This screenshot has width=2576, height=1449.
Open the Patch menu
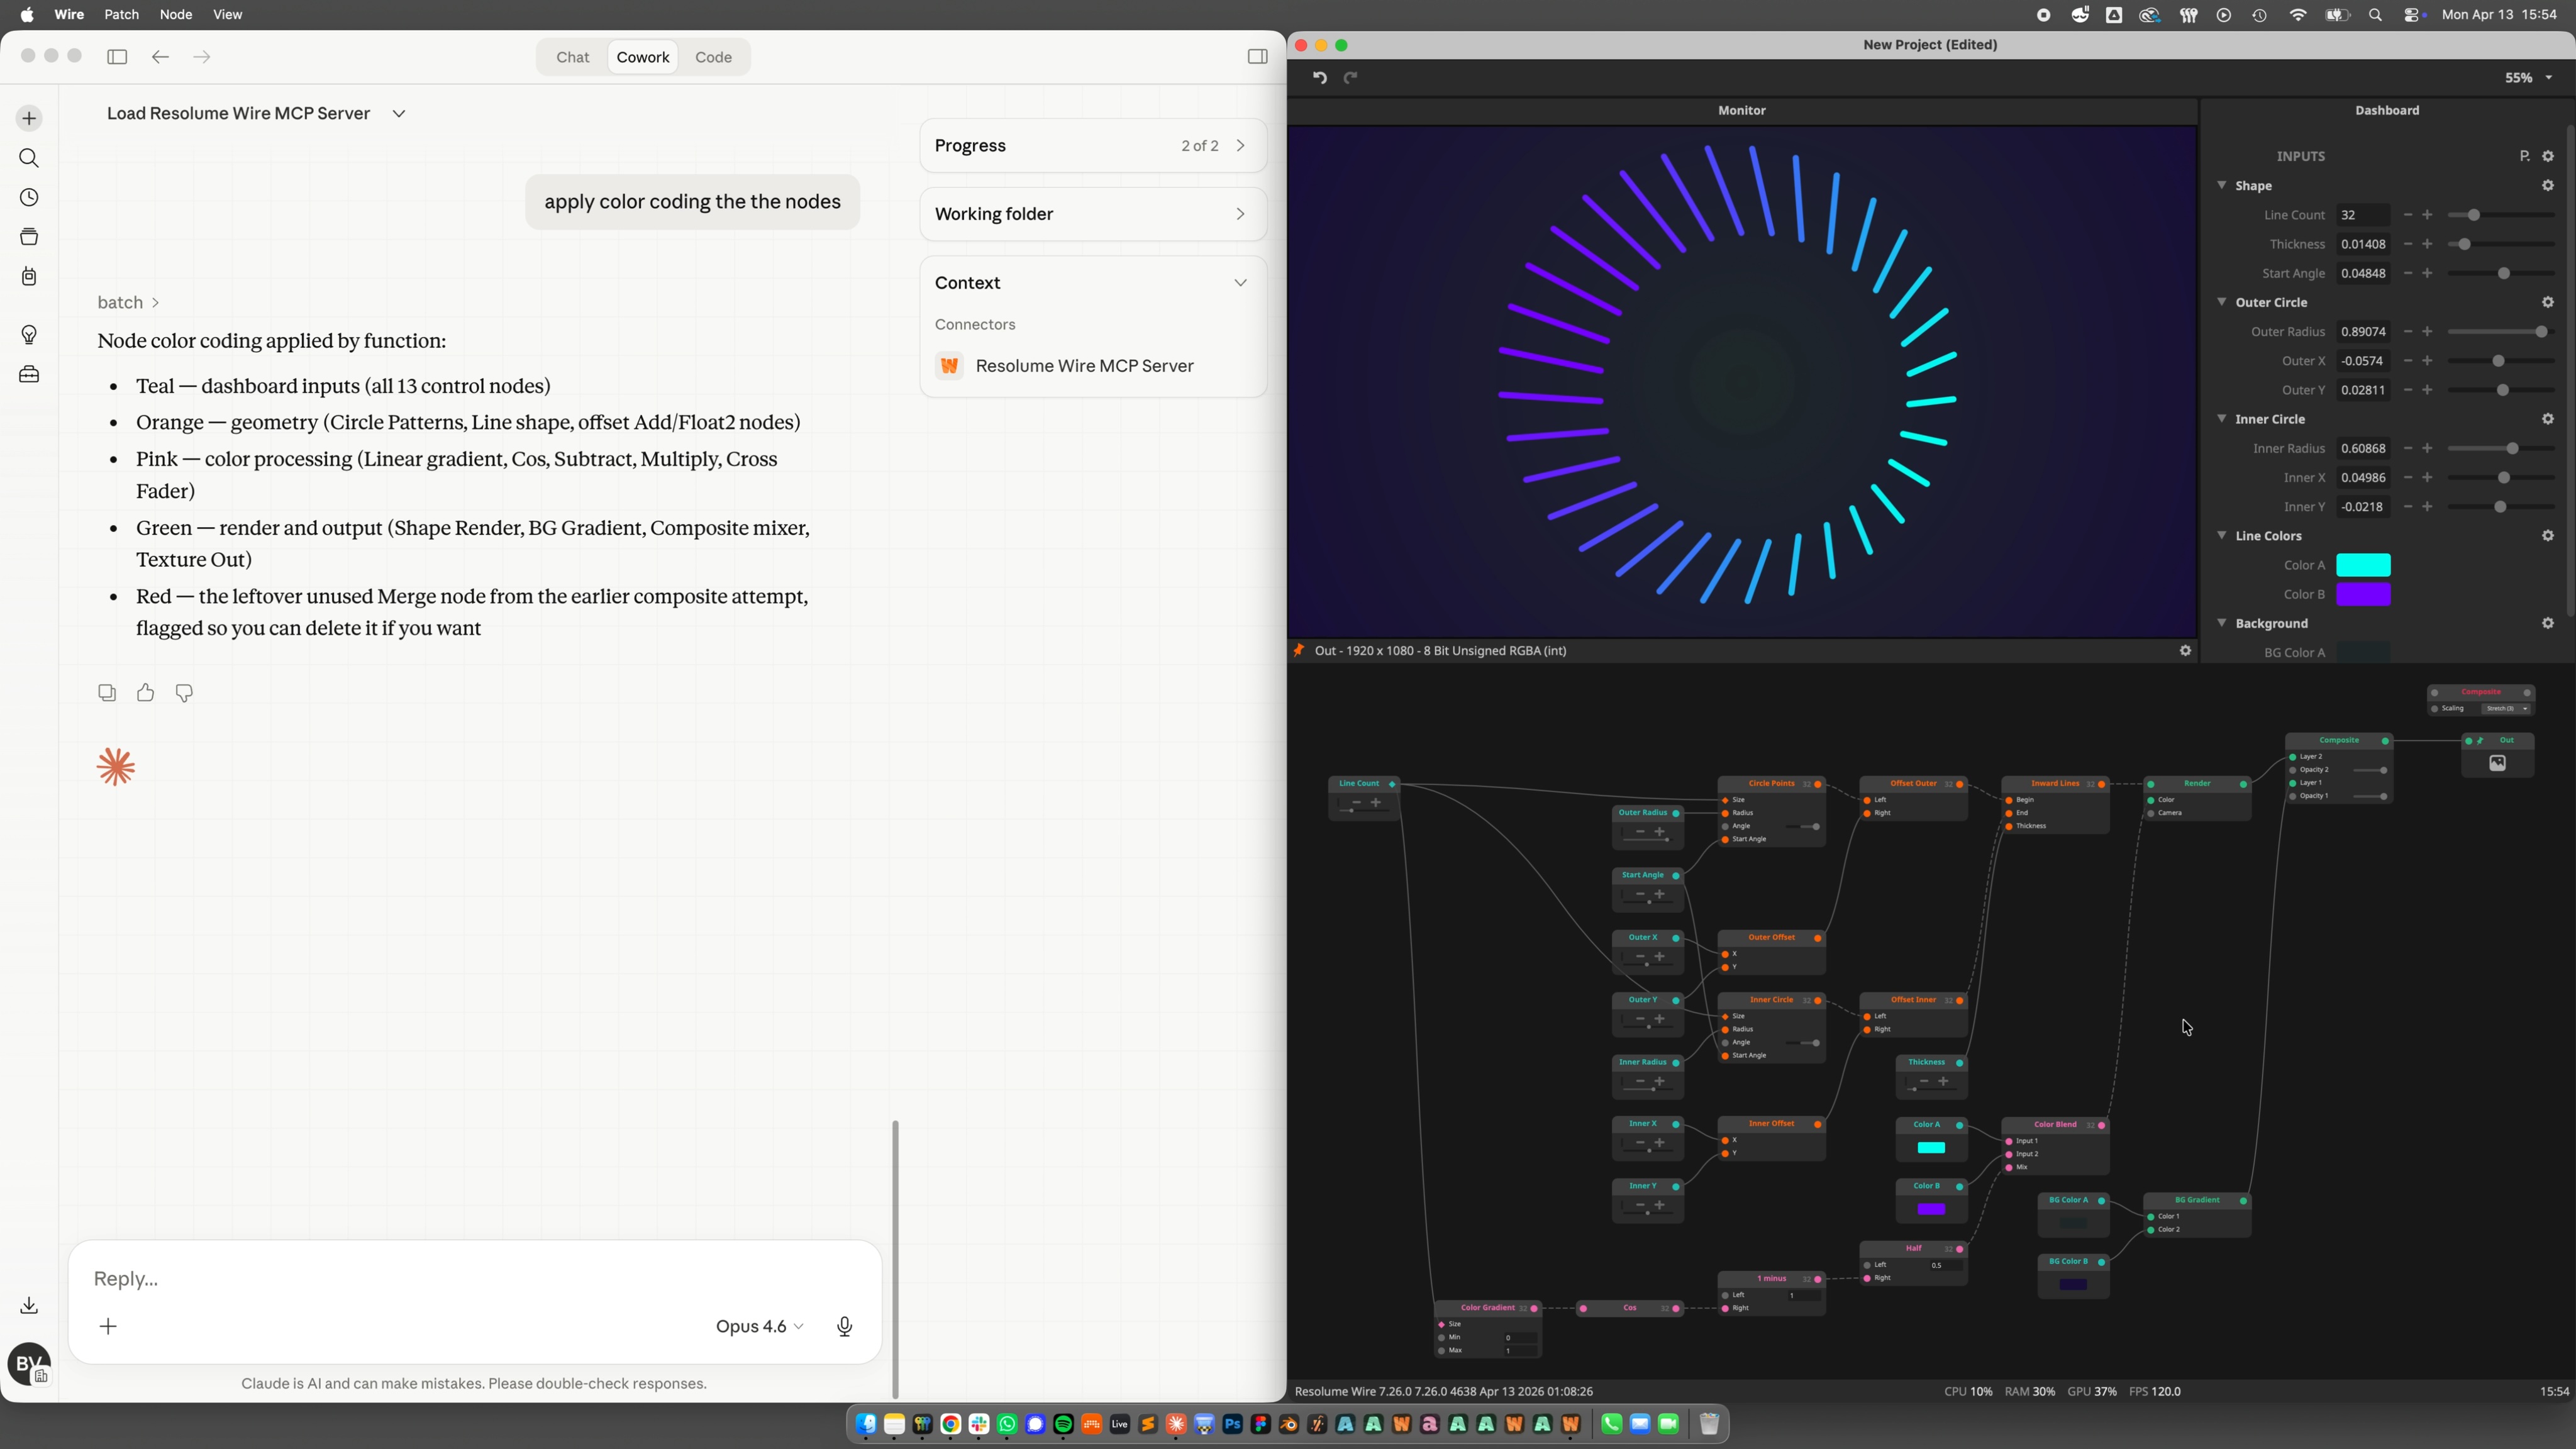point(121,15)
